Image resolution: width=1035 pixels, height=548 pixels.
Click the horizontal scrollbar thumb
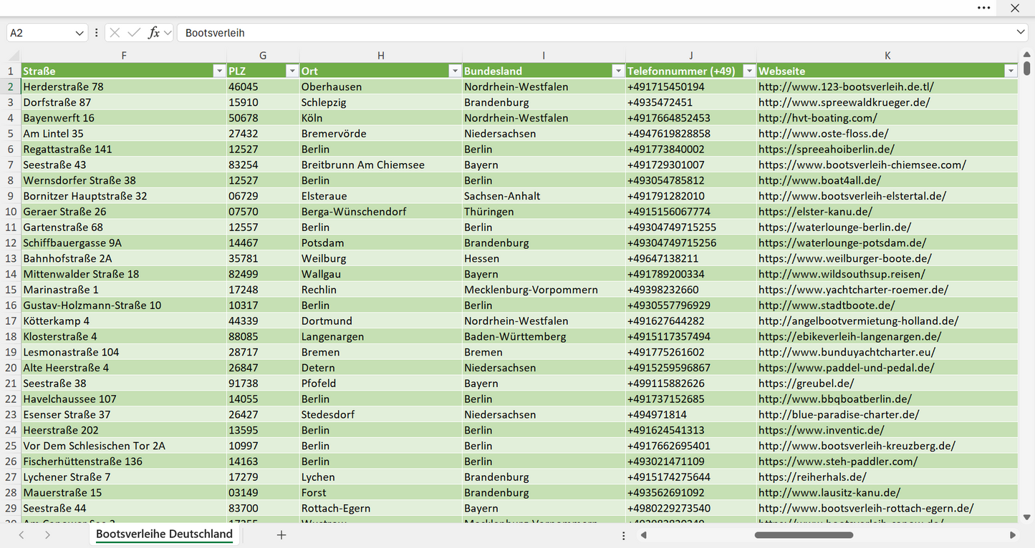pos(804,534)
